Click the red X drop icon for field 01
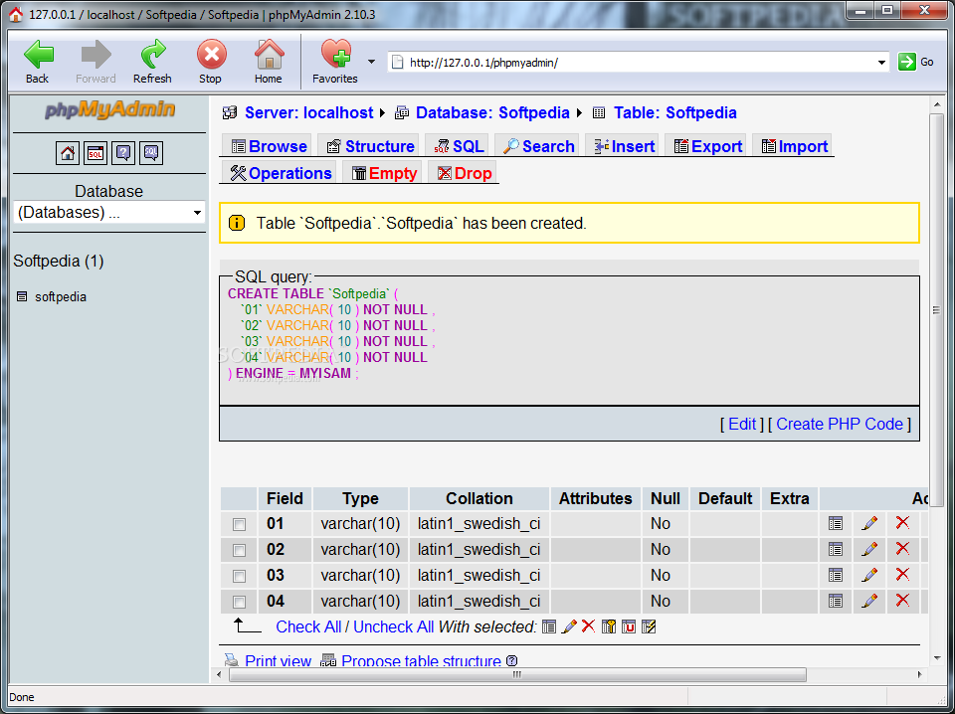The width and height of the screenshot is (955, 714). (x=902, y=522)
